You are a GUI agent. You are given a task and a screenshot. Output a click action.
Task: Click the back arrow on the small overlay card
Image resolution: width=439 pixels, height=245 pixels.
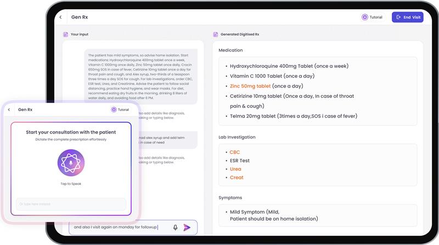point(9,109)
